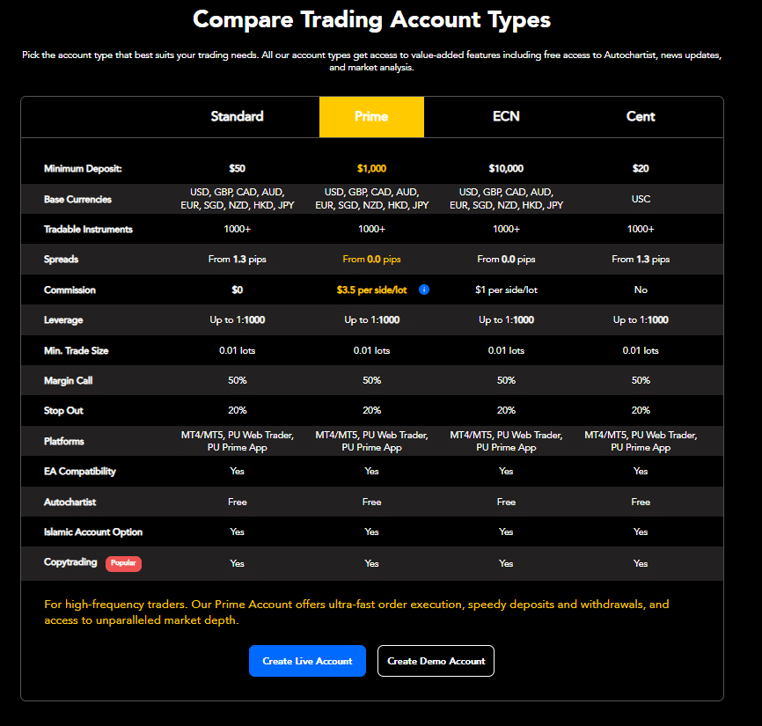Click the $1,000 Prime minimum deposit value
762x726 pixels.
coord(372,169)
